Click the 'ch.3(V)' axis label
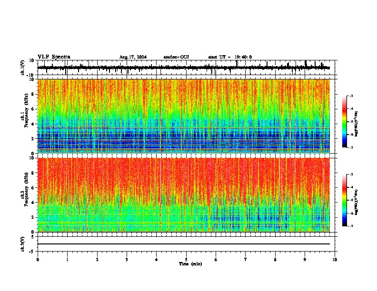Image resolution: width=377 pixels, height=291 pixels. tap(23, 244)
